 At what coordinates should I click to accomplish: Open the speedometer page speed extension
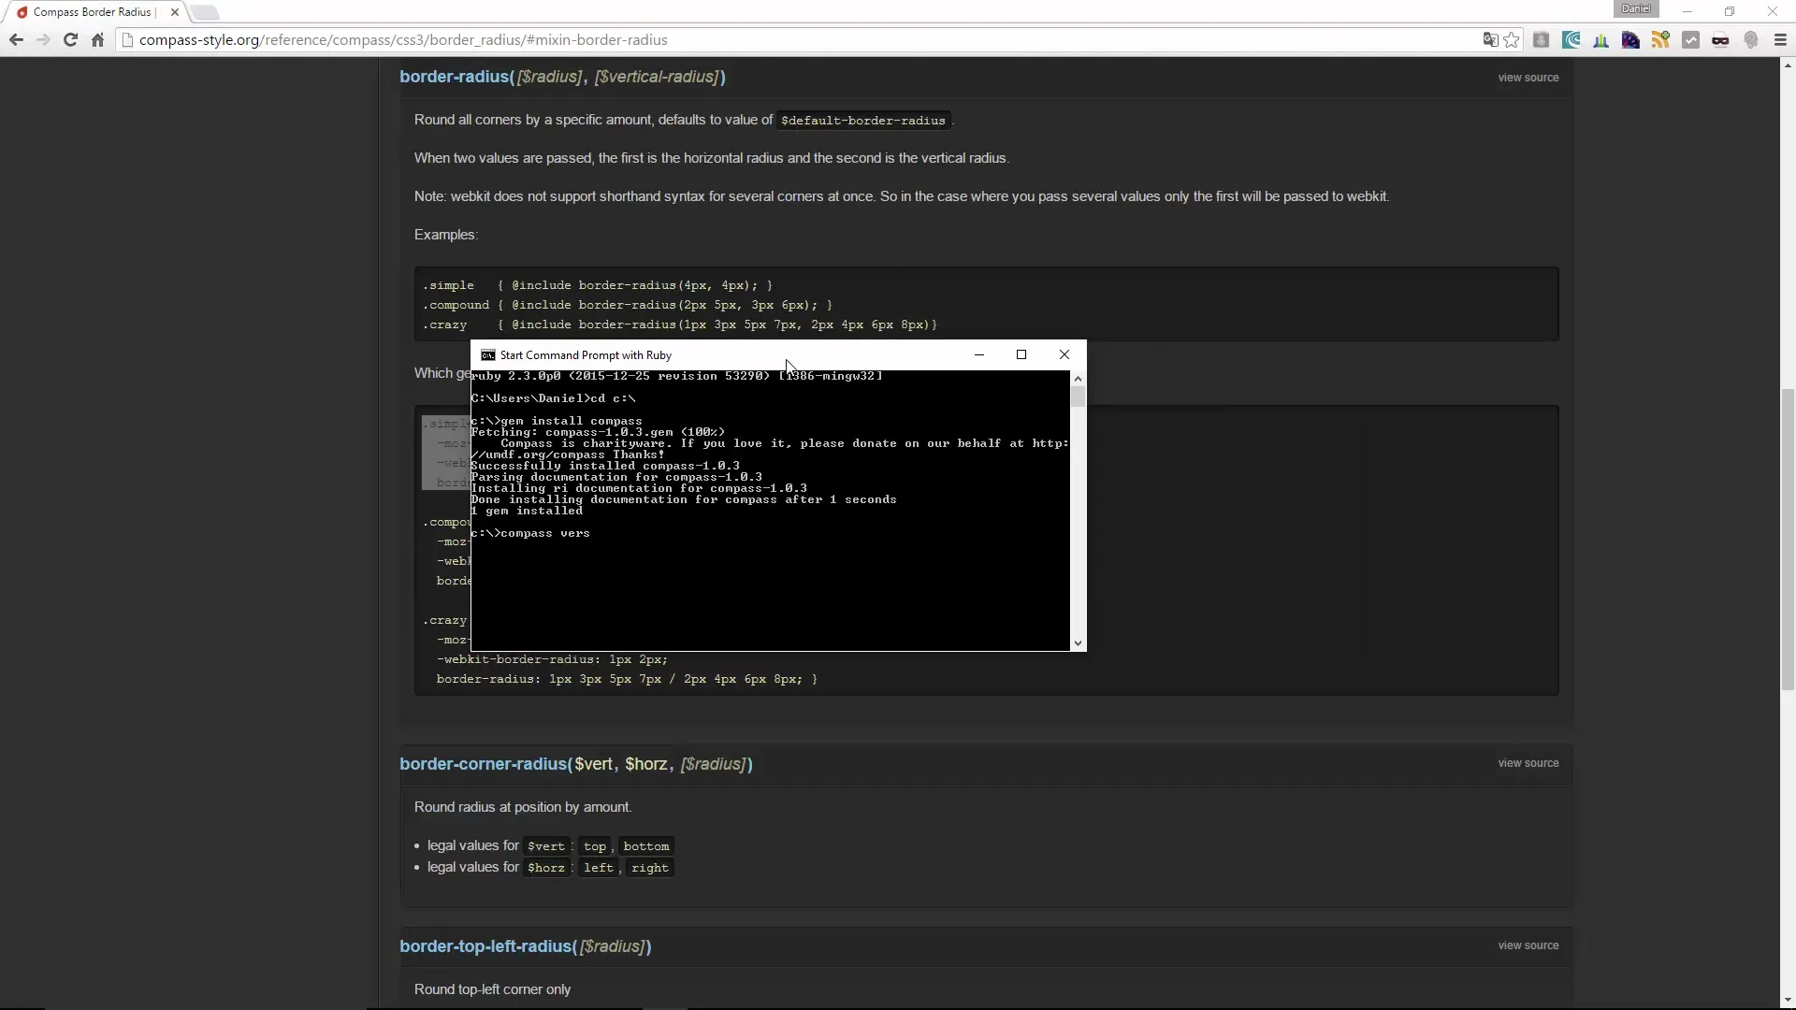tap(1631, 40)
